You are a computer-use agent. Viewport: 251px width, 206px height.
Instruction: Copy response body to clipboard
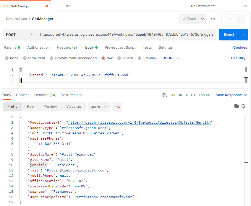[236, 106]
